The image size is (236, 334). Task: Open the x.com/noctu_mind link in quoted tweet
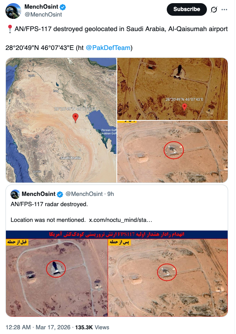pos(120,220)
